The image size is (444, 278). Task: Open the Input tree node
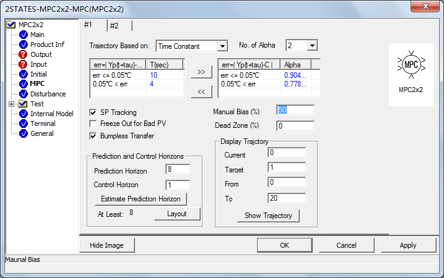38,64
